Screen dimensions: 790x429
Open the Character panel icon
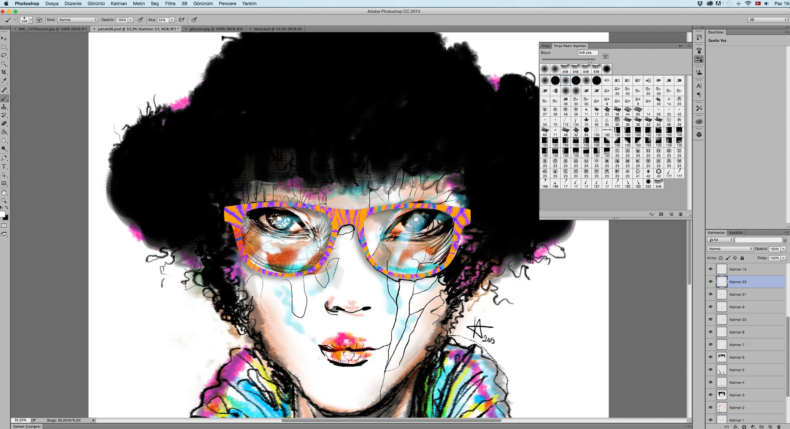click(699, 86)
